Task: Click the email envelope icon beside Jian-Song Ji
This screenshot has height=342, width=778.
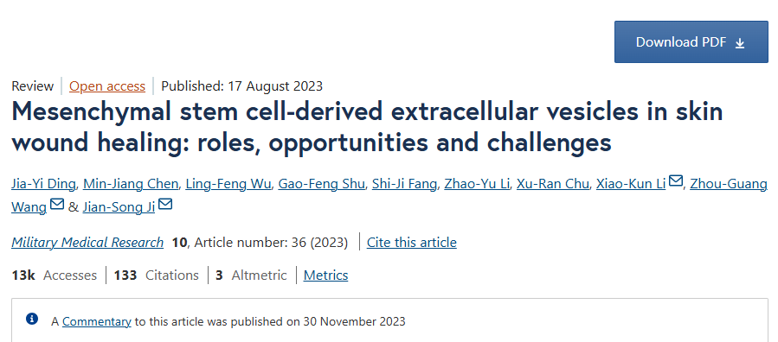Action: (165, 204)
